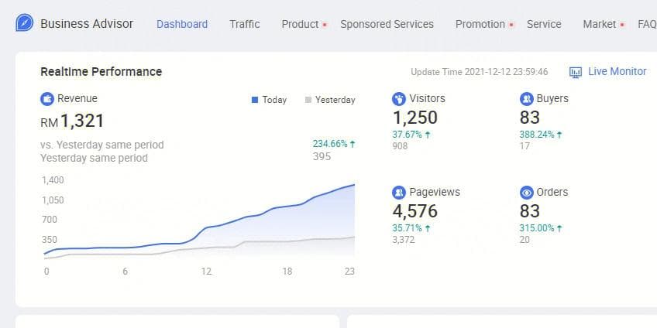657x328 pixels.
Task: Click the up arrow next to 37.67%
Action: coord(428,135)
